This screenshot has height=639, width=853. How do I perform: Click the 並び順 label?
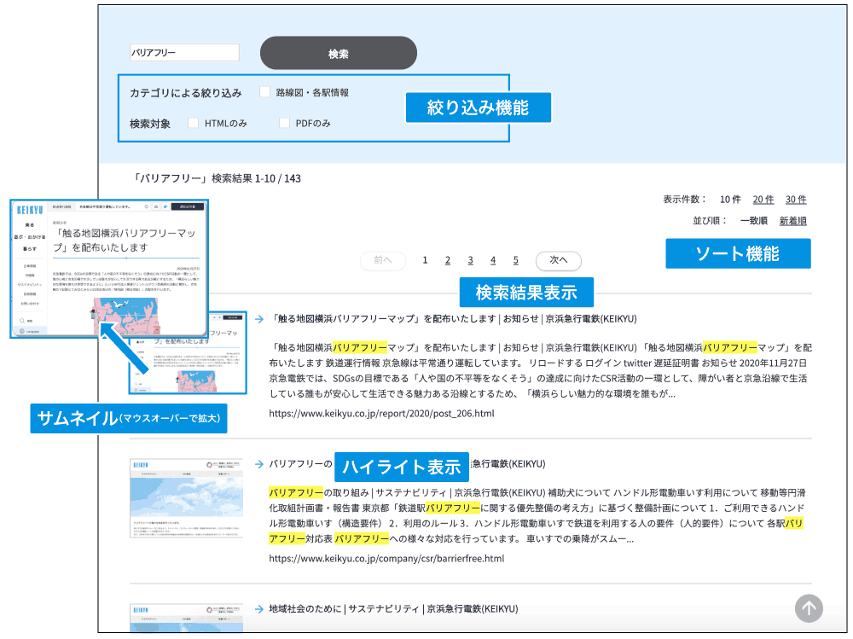tap(710, 221)
